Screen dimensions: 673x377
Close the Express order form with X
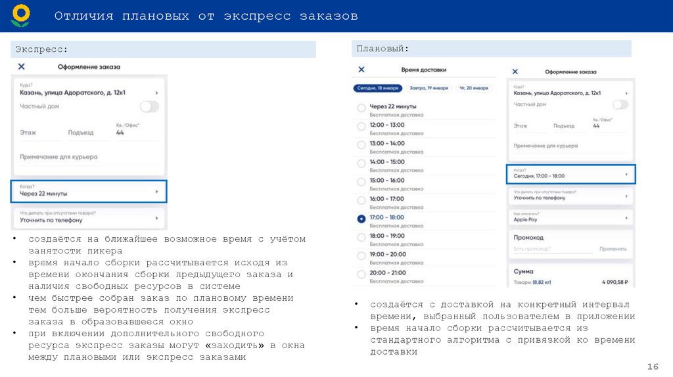coord(22,66)
